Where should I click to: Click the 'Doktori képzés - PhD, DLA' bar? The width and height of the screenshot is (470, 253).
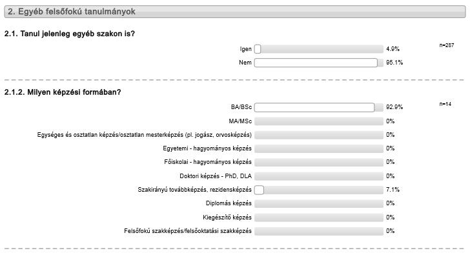[x=319, y=176]
